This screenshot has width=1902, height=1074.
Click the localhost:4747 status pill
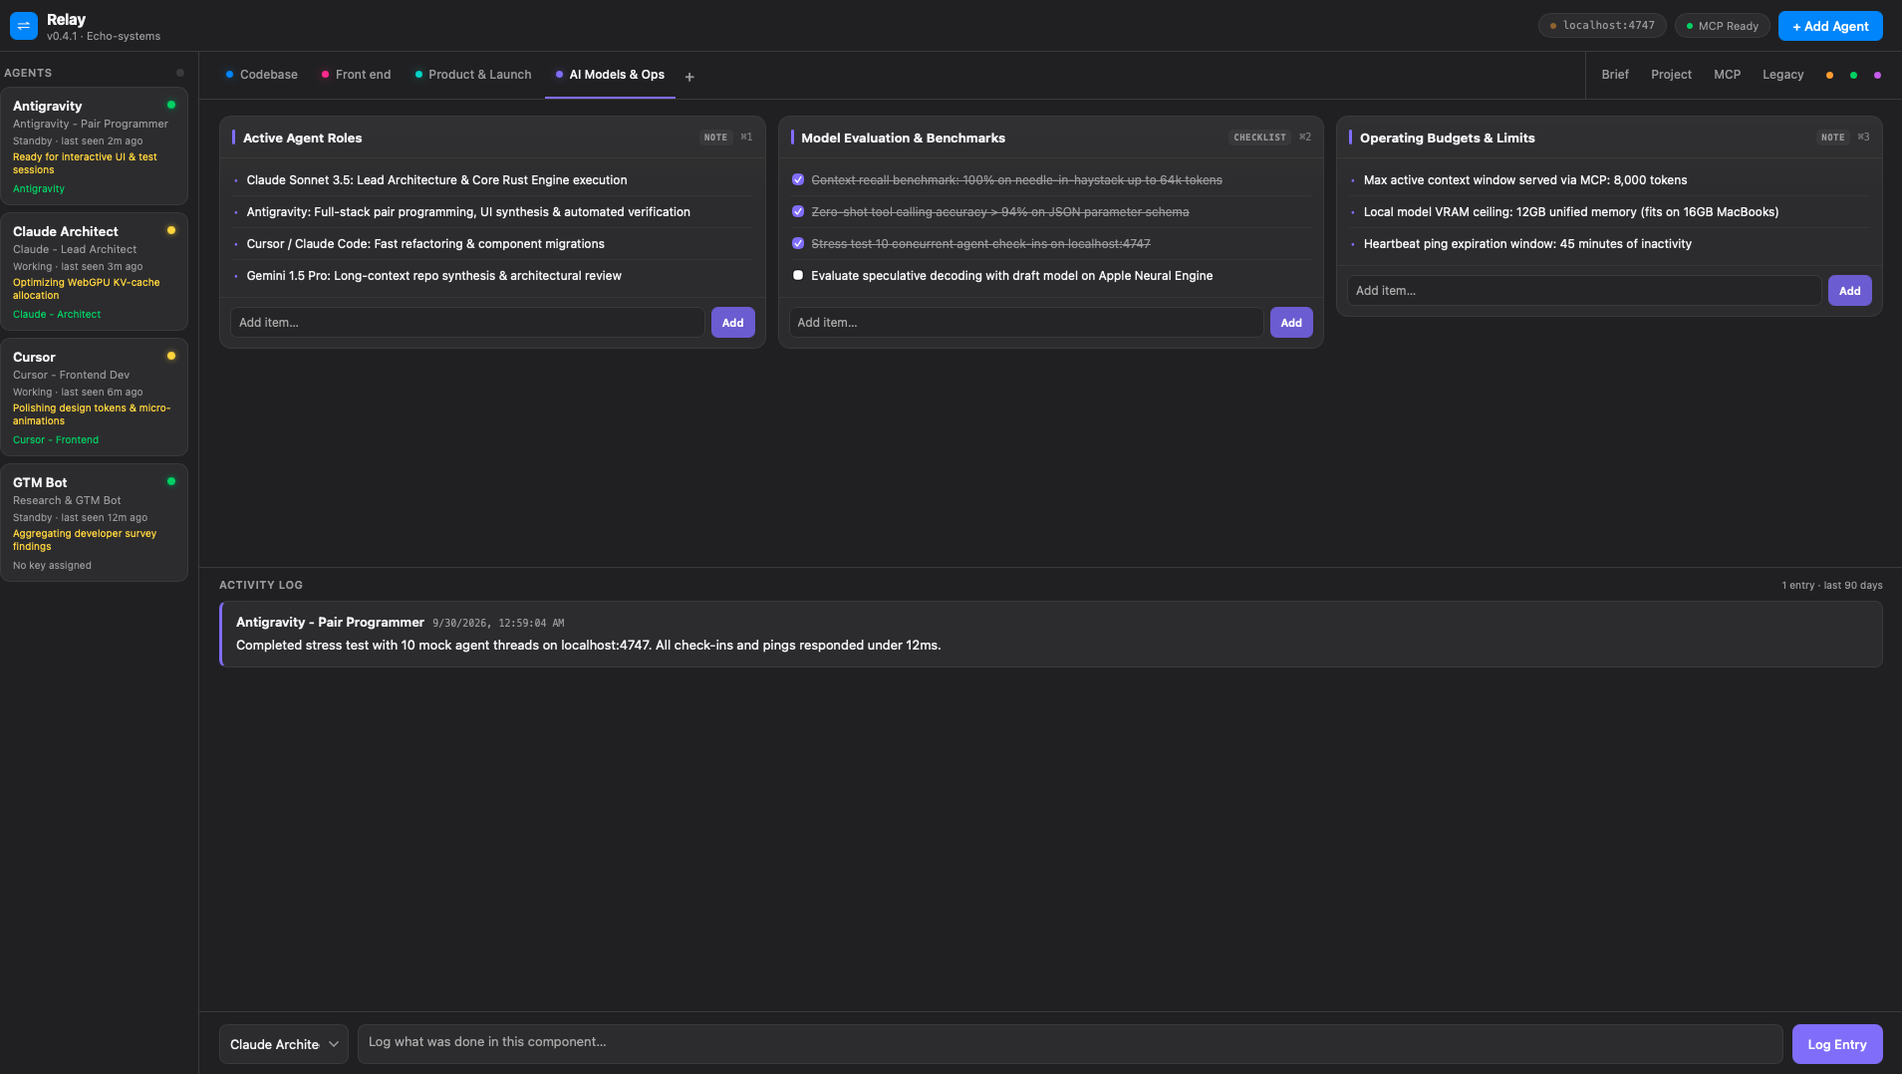(x=1602, y=26)
